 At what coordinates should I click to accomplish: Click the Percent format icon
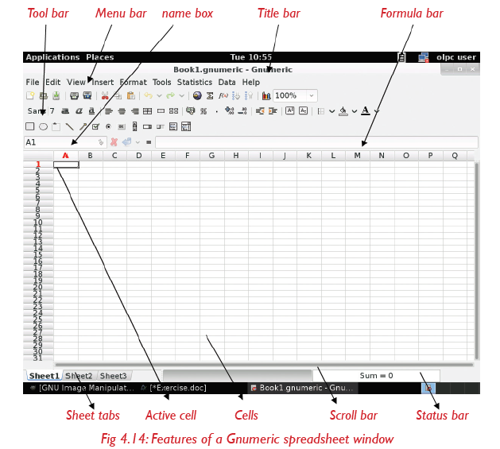click(x=203, y=111)
